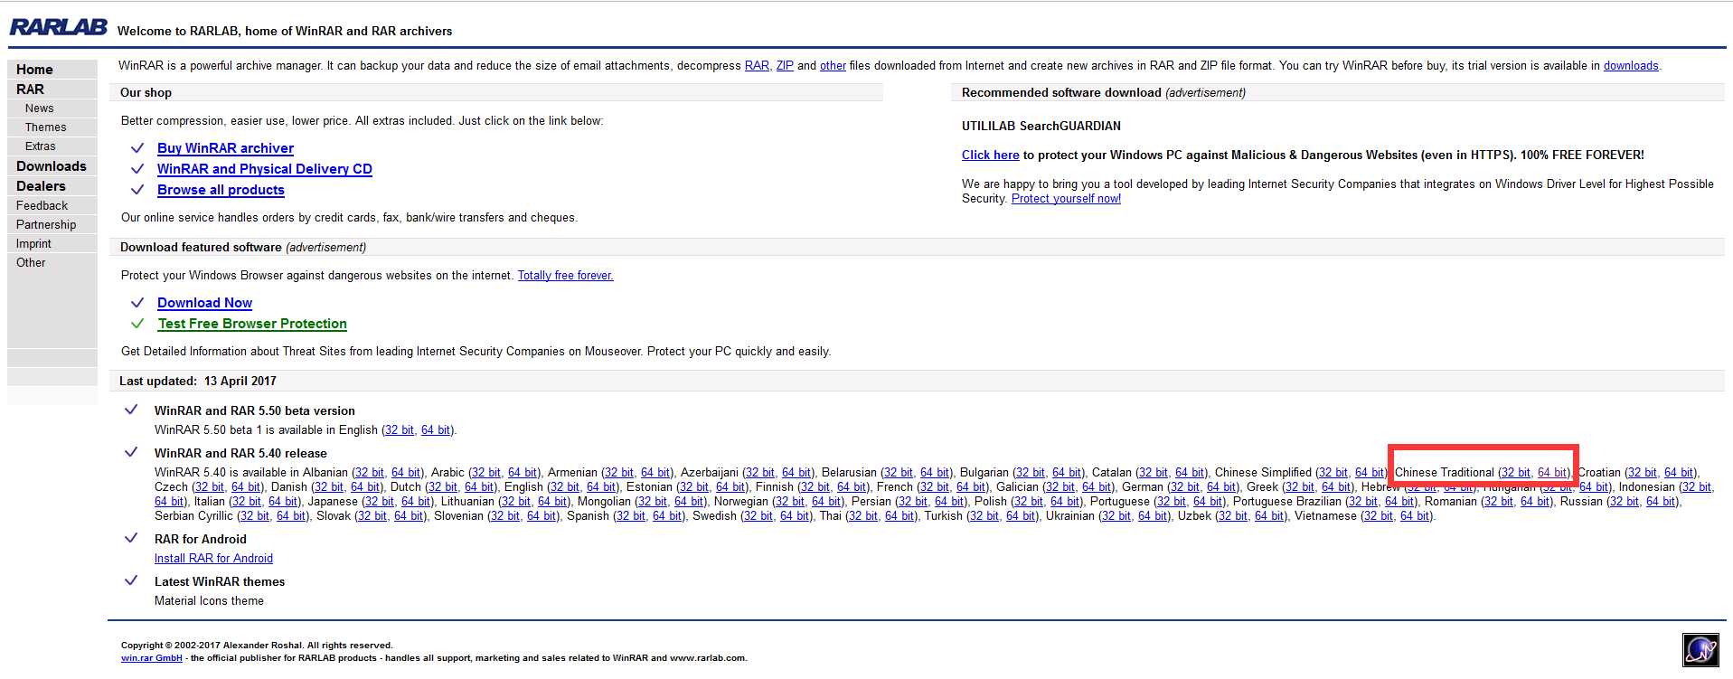1733x679 pixels.
Task: Go to the Downloads sidebar page
Action: 52,166
